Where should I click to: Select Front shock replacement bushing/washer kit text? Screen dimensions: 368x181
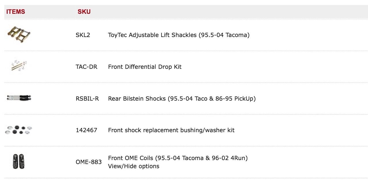pos(171,130)
